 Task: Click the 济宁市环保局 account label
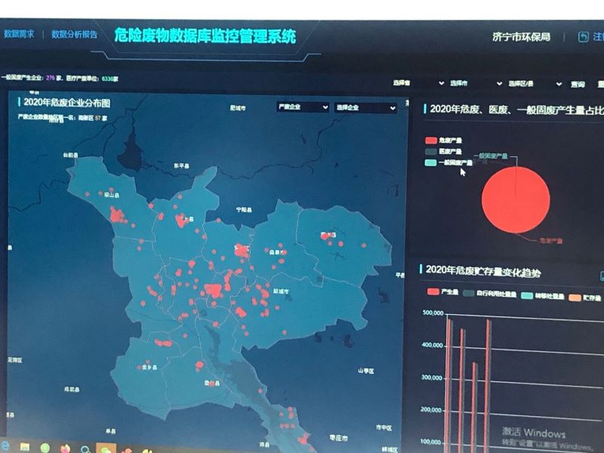[521, 37]
